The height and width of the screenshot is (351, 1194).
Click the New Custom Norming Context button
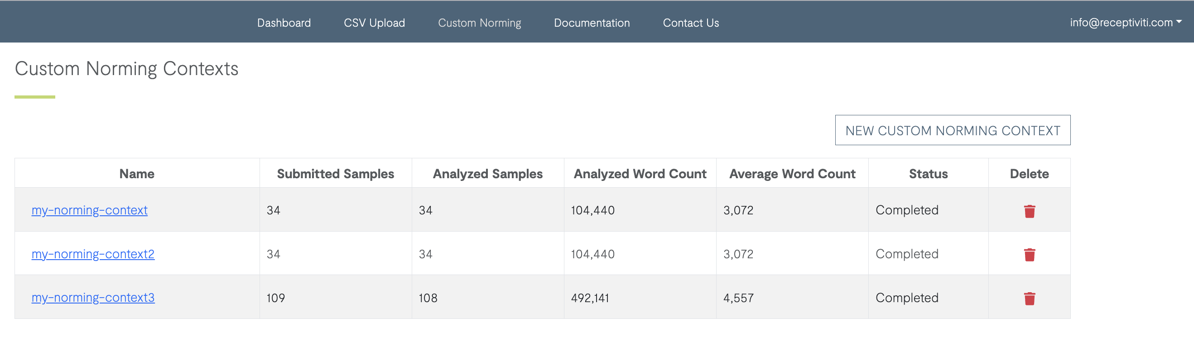pos(953,130)
